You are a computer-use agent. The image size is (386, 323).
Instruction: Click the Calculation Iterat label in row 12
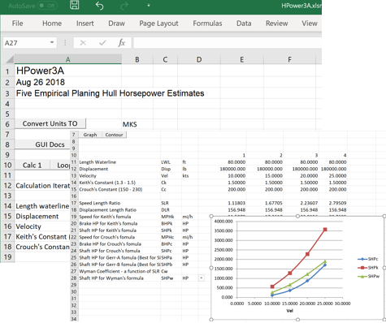tap(43, 186)
